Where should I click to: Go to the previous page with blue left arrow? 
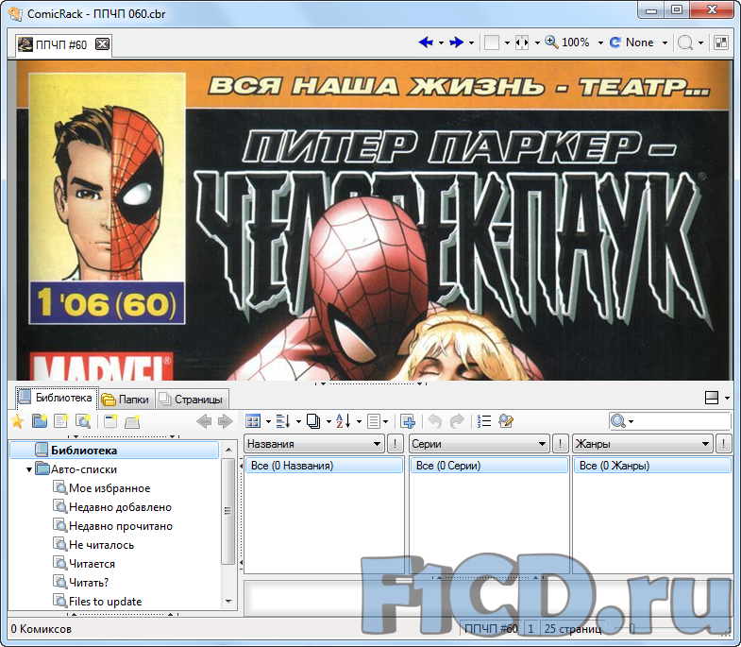[x=426, y=43]
